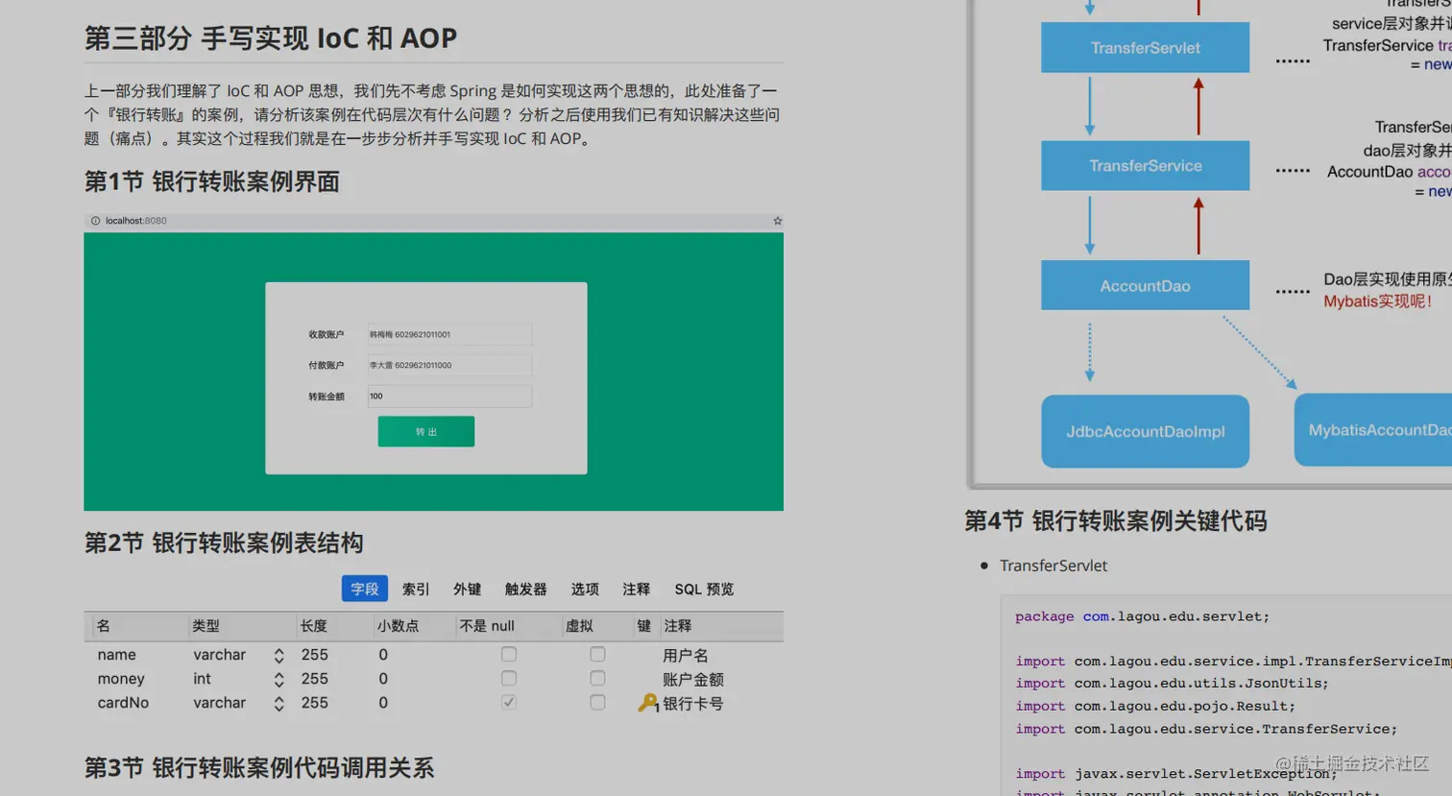Click the 转账金额 input field
The height and width of the screenshot is (796, 1452).
449,396
